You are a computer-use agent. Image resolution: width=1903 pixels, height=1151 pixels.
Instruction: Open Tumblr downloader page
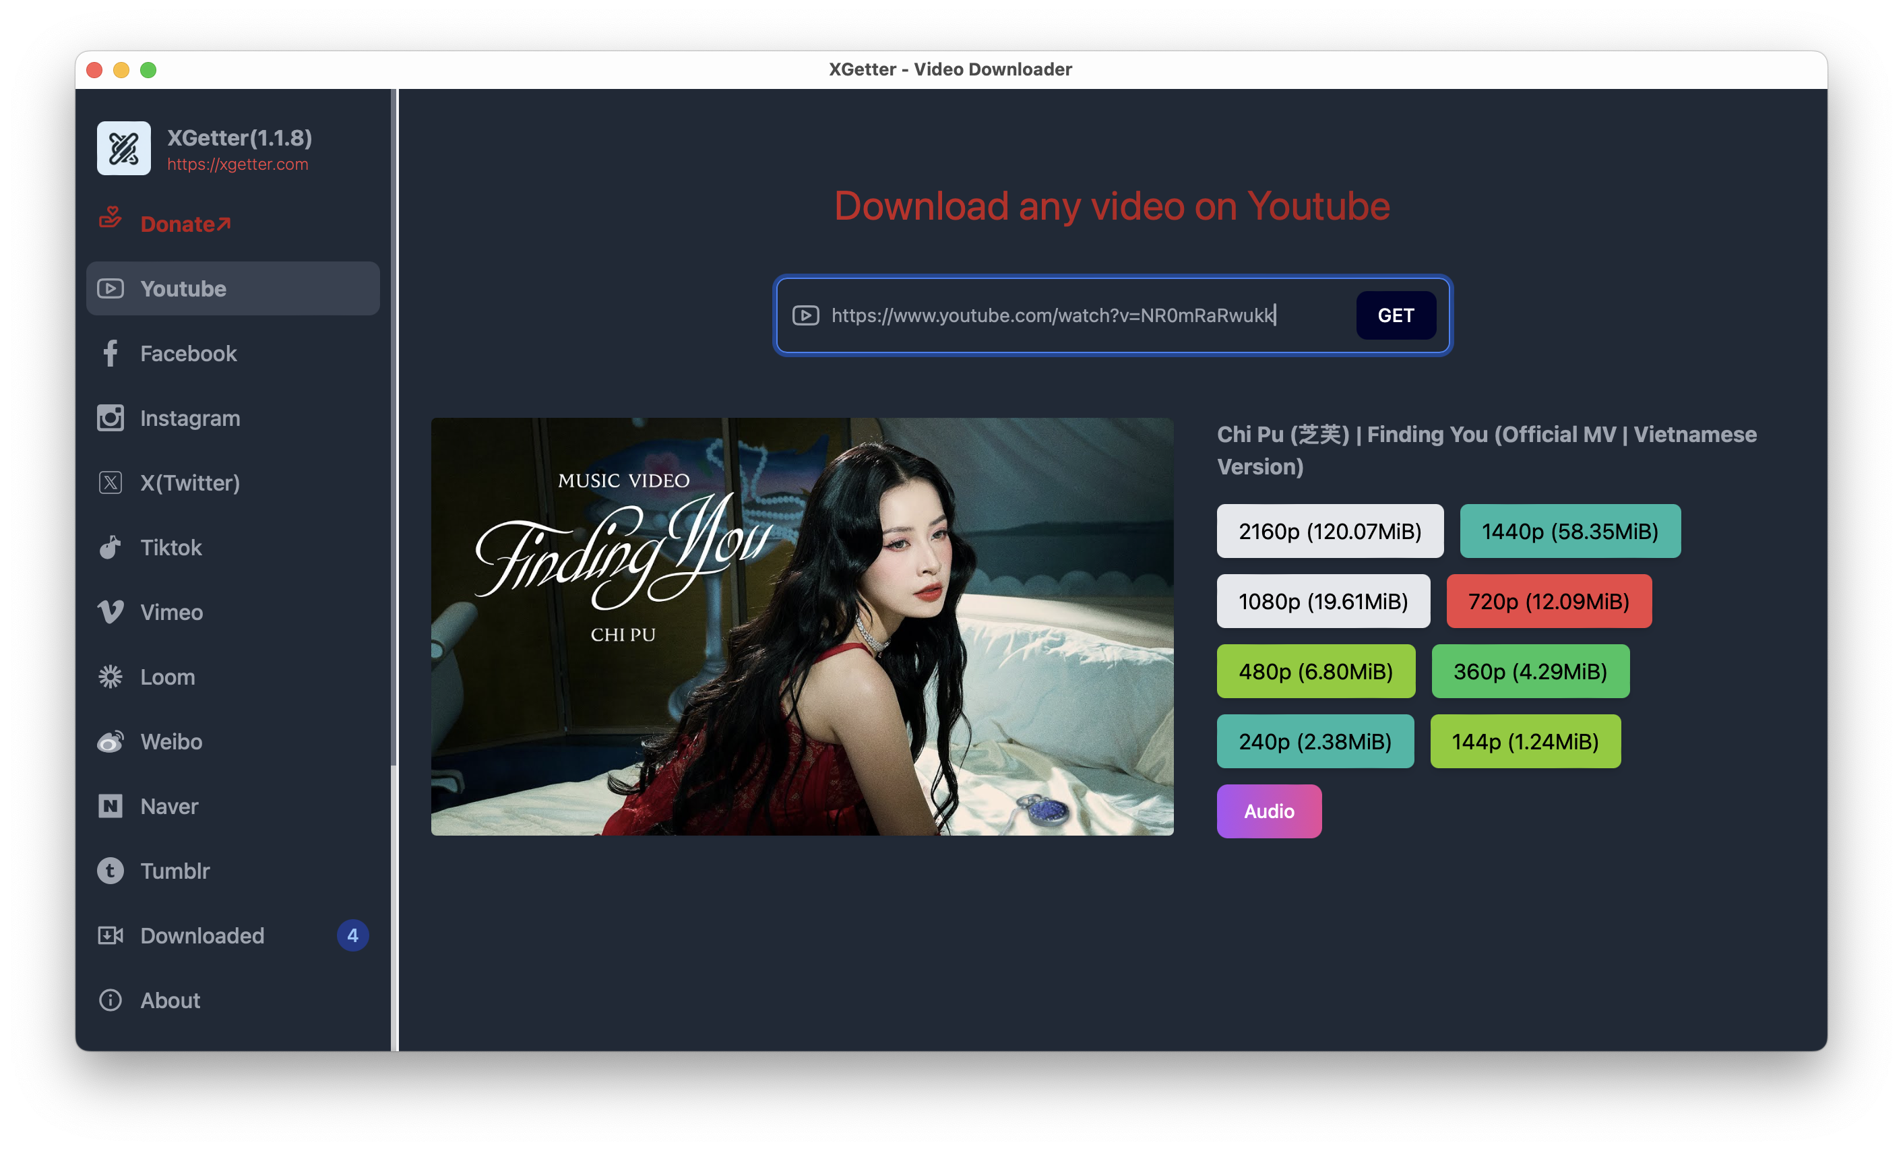(233, 871)
